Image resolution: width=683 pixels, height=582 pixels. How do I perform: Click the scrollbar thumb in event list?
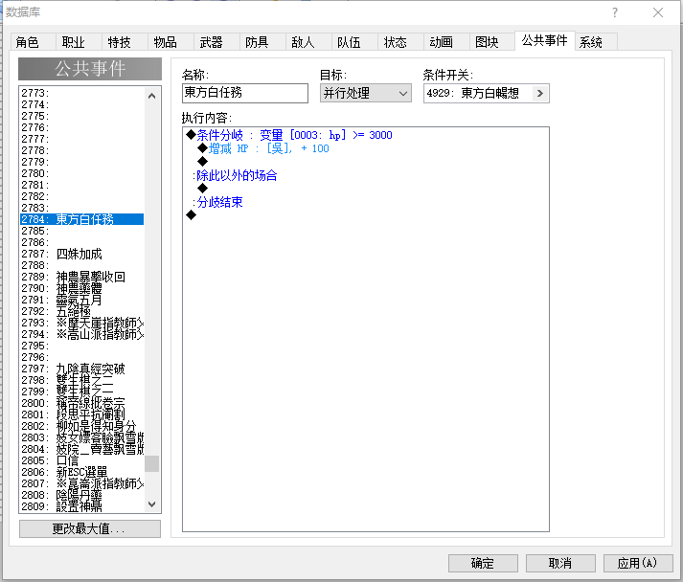tap(151, 463)
